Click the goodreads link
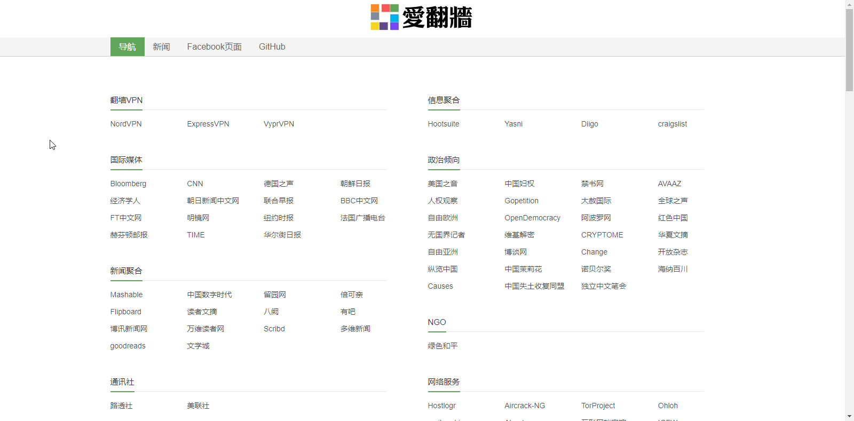 [x=128, y=346]
